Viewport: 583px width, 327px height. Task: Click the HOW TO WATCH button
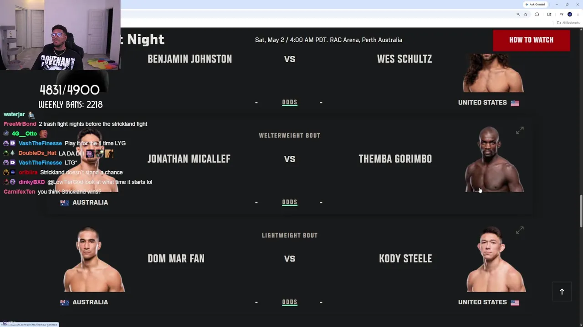531,40
